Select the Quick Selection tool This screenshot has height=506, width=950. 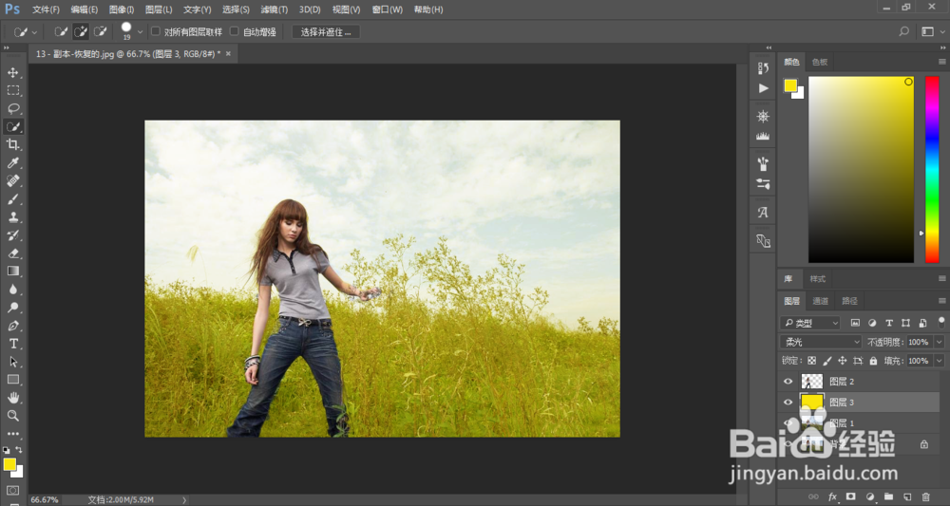pyautogui.click(x=12, y=126)
